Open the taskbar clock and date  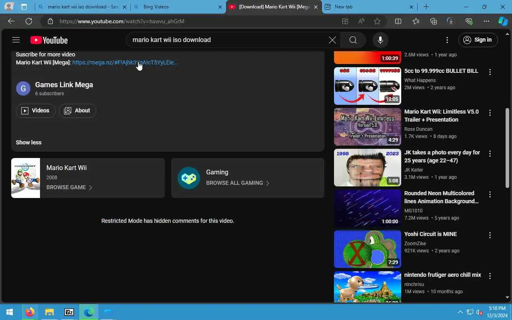coord(497,312)
